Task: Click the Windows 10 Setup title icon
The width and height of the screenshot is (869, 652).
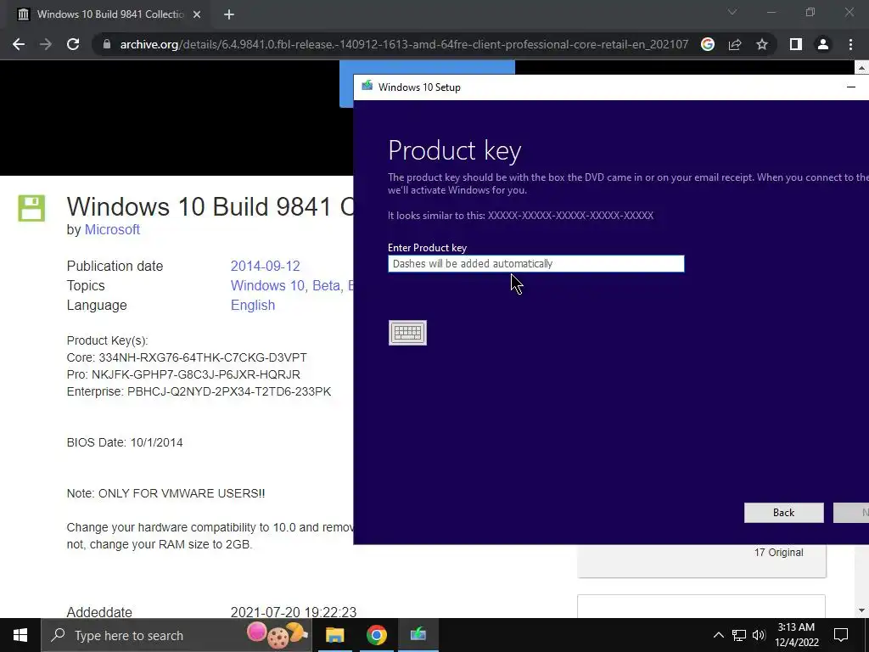Action: [367, 86]
